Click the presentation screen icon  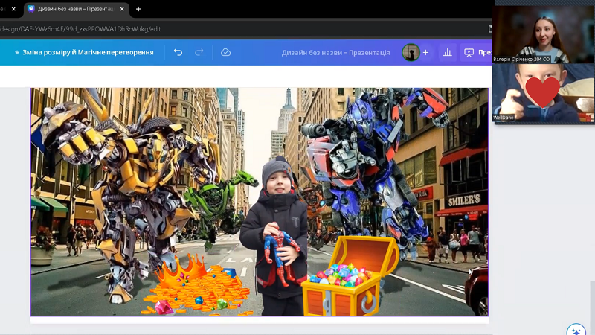469,52
